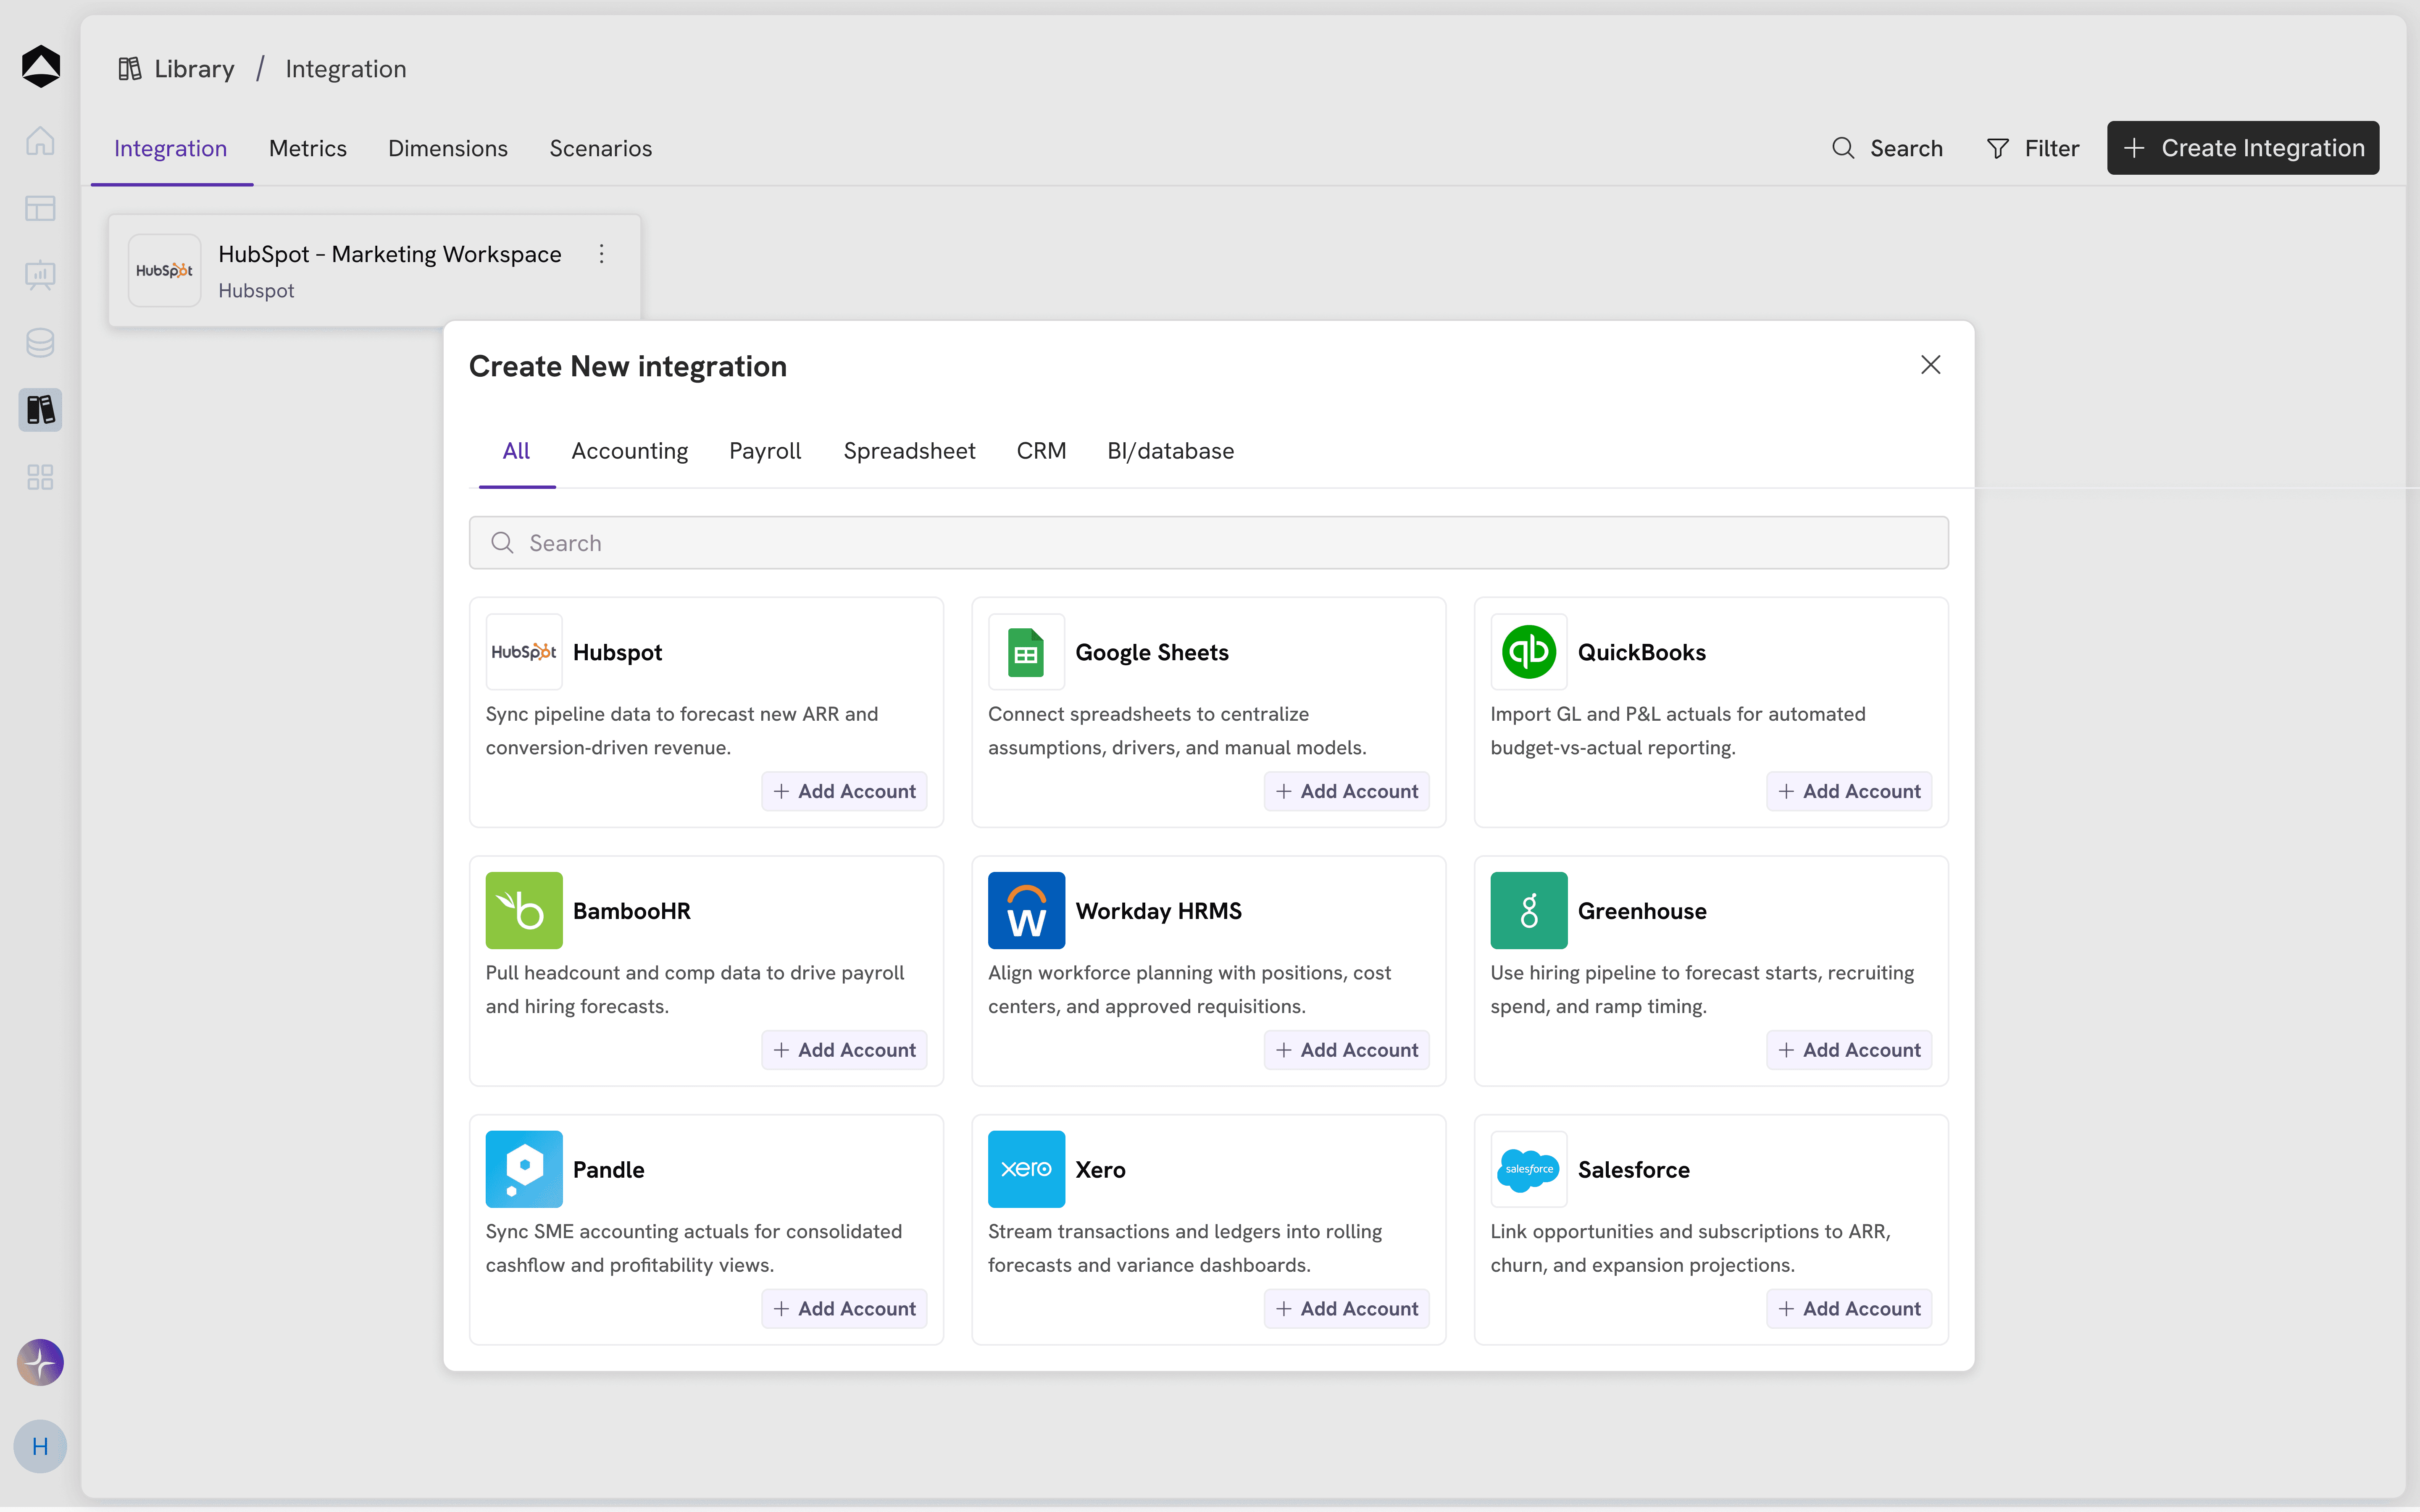Click the AI sparkle assistant icon
Viewport: 2420px width, 1512px height.
point(40,1362)
